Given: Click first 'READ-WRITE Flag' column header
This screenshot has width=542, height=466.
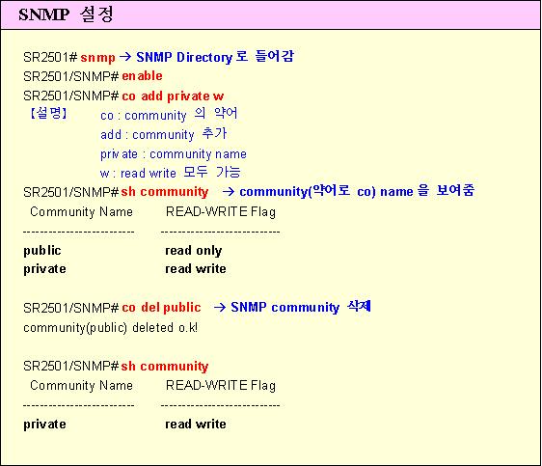Looking at the screenshot, I should (221, 211).
